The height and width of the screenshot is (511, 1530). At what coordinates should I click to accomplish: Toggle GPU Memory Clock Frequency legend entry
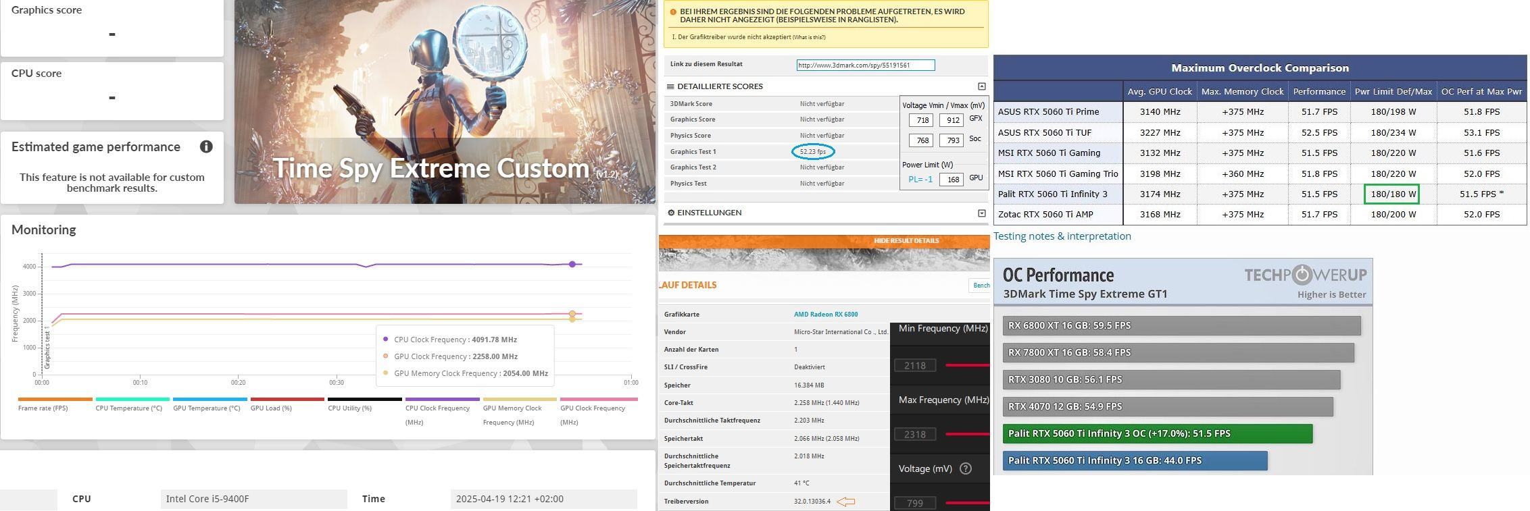coord(520,411)
